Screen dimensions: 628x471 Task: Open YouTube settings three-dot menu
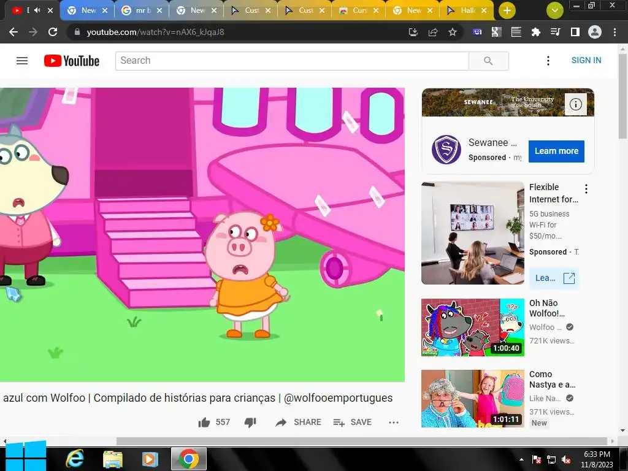[548, 61]
